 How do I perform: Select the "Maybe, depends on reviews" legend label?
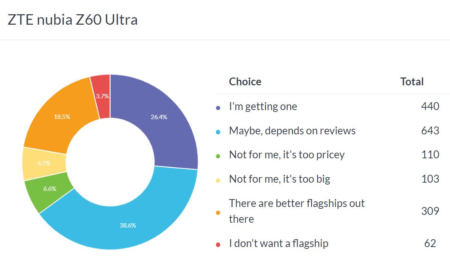pyautogui.click(x=292, y=131)
